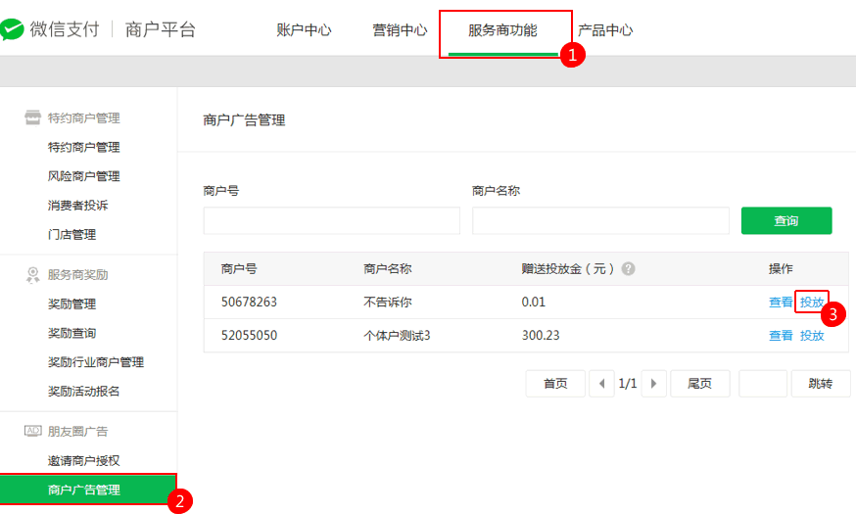Click 投放 for merchant 52055050
856x514 pixels.
pyautogui.click(x=812, y=335)
